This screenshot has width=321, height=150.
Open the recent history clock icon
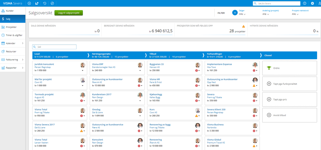[45, 3]
